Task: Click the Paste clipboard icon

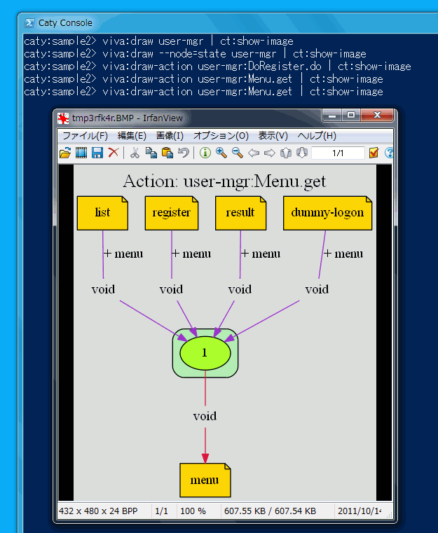Action: 167,153
